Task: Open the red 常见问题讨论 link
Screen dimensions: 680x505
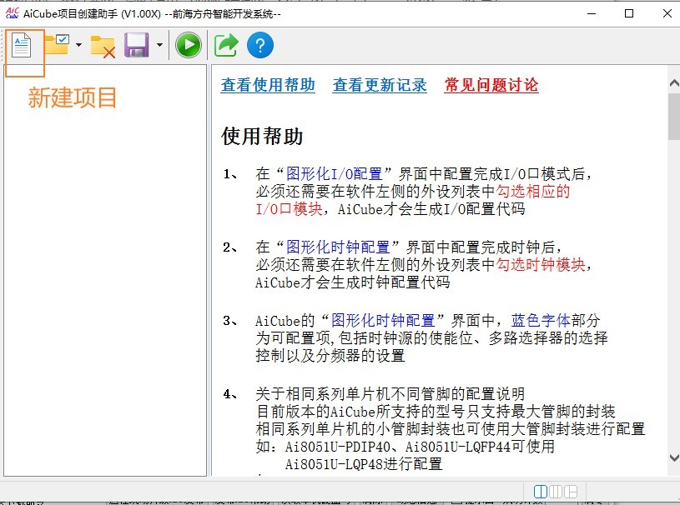Action: tap(491, 85)
